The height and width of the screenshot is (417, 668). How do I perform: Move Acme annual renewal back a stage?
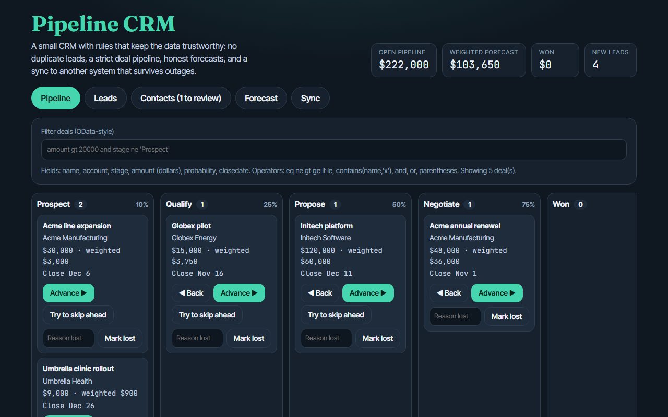449,293
